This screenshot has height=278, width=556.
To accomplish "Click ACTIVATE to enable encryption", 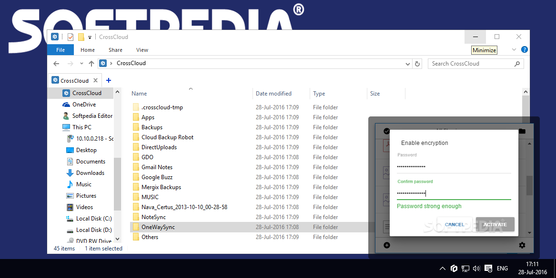I will pyautogui.click(x=495, y=225).
